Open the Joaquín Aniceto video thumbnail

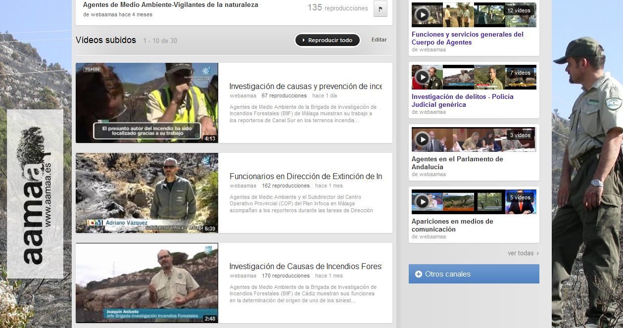[x=146, y=283]
